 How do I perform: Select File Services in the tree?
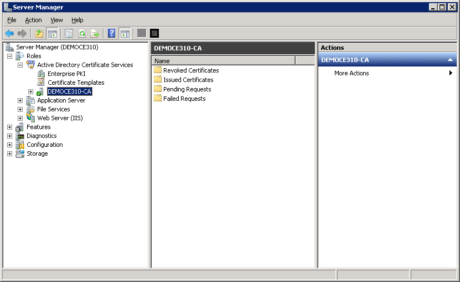53,109
